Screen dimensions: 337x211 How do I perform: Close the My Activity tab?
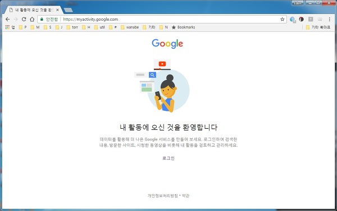pyautogui.click(x=57, y=10)
